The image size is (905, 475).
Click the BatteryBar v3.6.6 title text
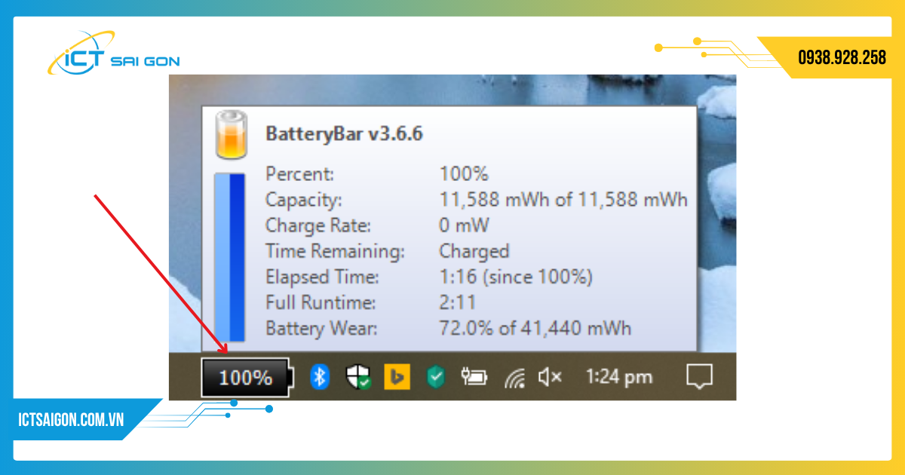tap(344, 134)
